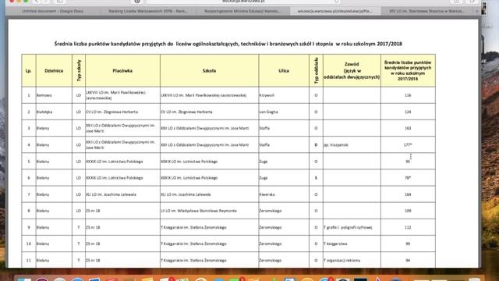
Task: Click the 'Średnia liczba punktów kandydatów przyjętych' header
Action: point(408,71)
